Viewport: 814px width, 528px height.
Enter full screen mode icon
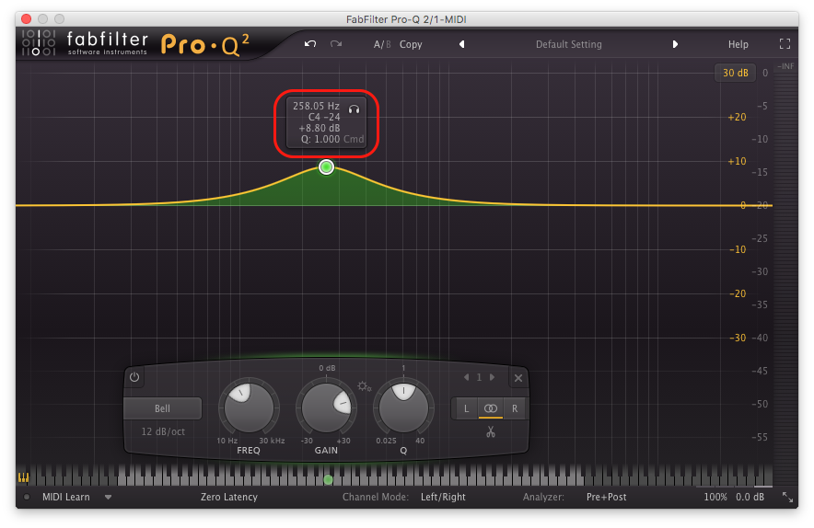point(785,44)
